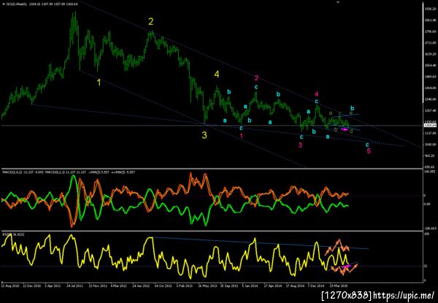The image size is (438, 303).
Task: Click the 1267.40 price axis label
Action: pyautogui.click(x=430, y=110)
